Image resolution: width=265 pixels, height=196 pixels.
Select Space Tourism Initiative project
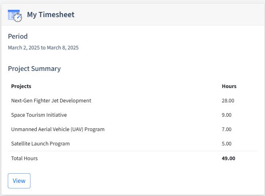(39, 115)
